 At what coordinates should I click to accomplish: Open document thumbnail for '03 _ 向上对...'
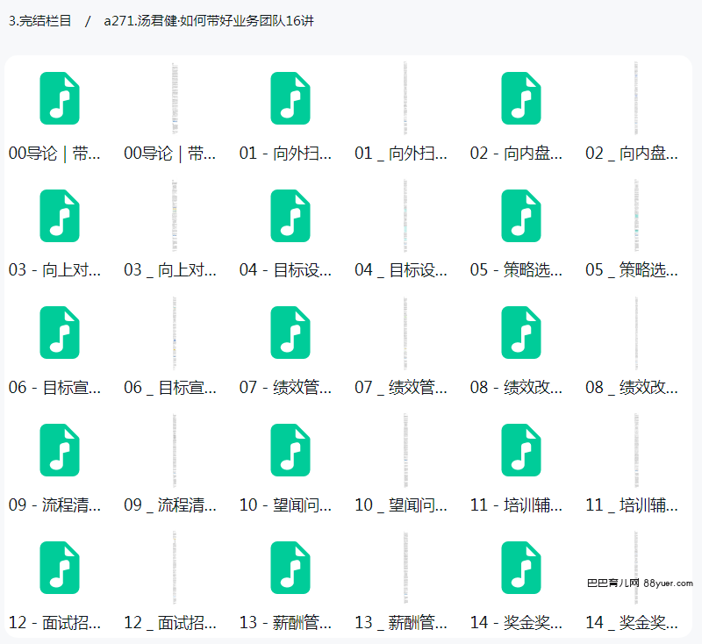click(x=175, y=216)
